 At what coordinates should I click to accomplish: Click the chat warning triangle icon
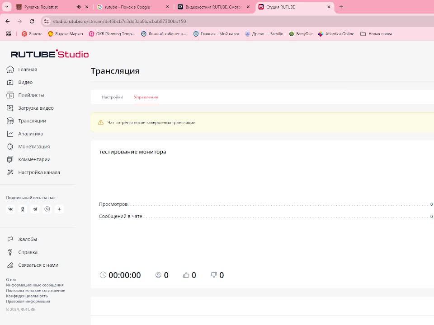click(x=101, y=122)
